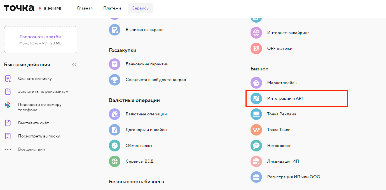386x190 pixels.
Task: Open the Банковские гарантии icon
Action: pyautogui.click(x=114, y=64)
